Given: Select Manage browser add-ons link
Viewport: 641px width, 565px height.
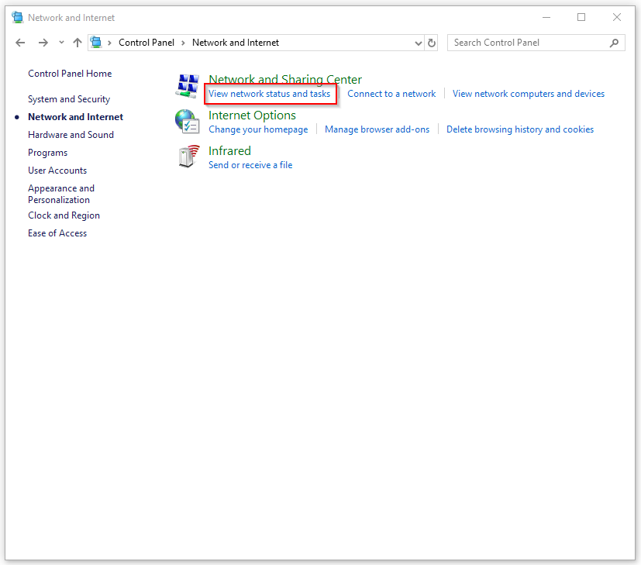Looking at the screenshot, I should coord(377,129).
